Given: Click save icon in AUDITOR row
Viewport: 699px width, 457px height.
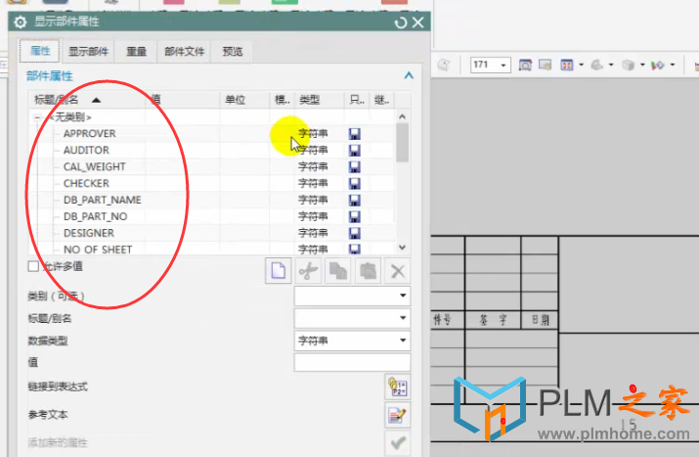Looking at the screenshot, I should tap(355, 151).
